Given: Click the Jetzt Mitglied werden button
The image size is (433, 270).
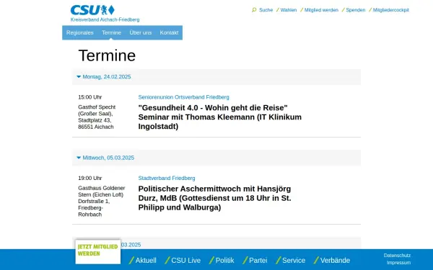Looking at the screenshot, I should click(x=98, y=251).
